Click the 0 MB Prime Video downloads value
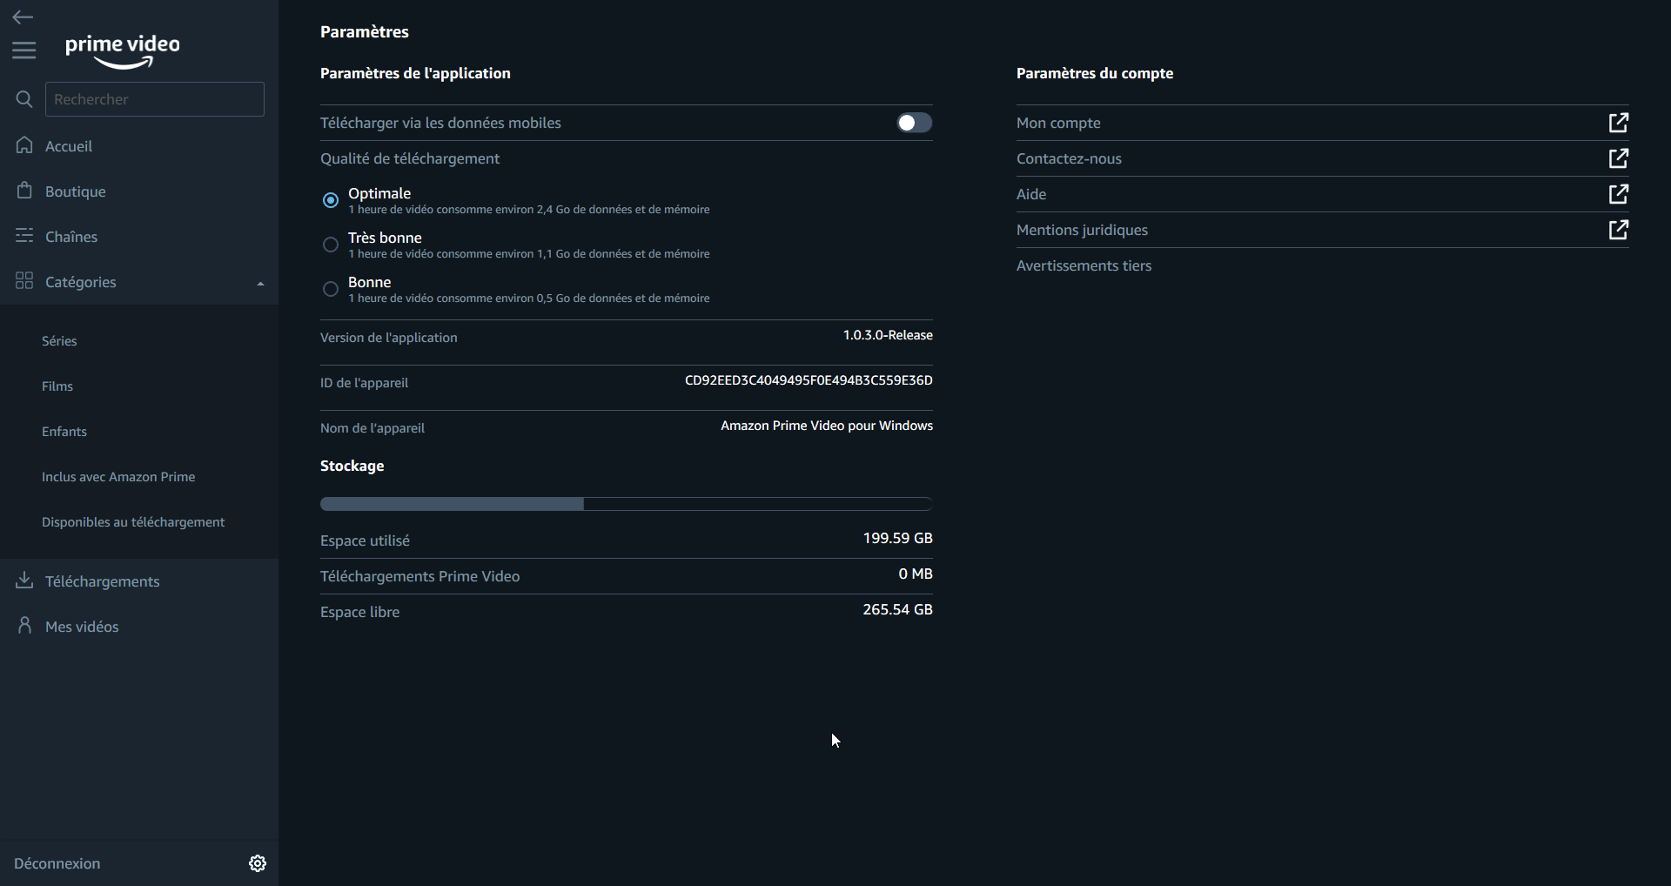The image size is (1671, 886). 916,574
